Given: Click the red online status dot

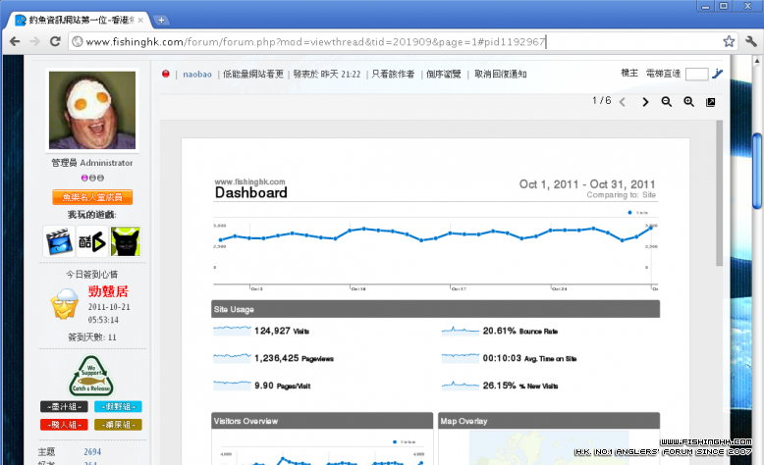Looking at the screenshot, I should coord(166,74).
